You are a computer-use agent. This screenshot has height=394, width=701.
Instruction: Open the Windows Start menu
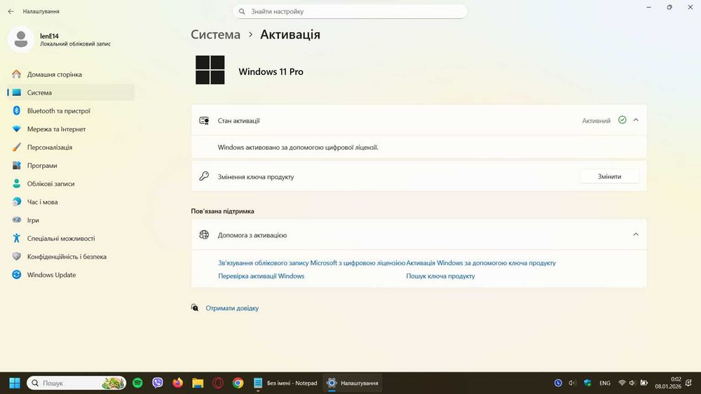[x=15, y=383]
